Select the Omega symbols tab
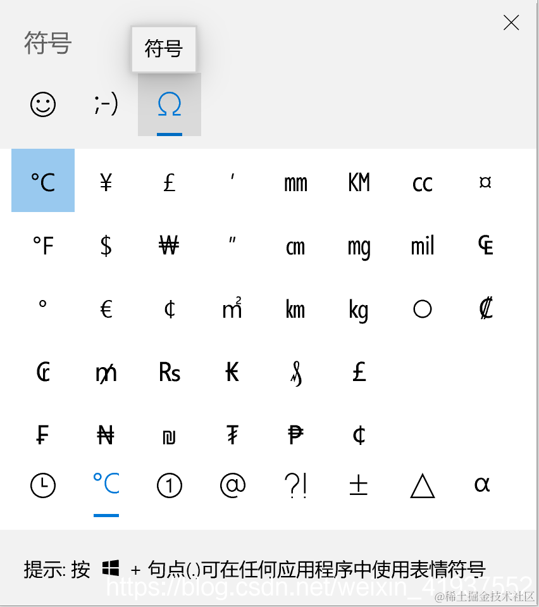The width and height of the screenshot is (539, 607). coord(170,104)
